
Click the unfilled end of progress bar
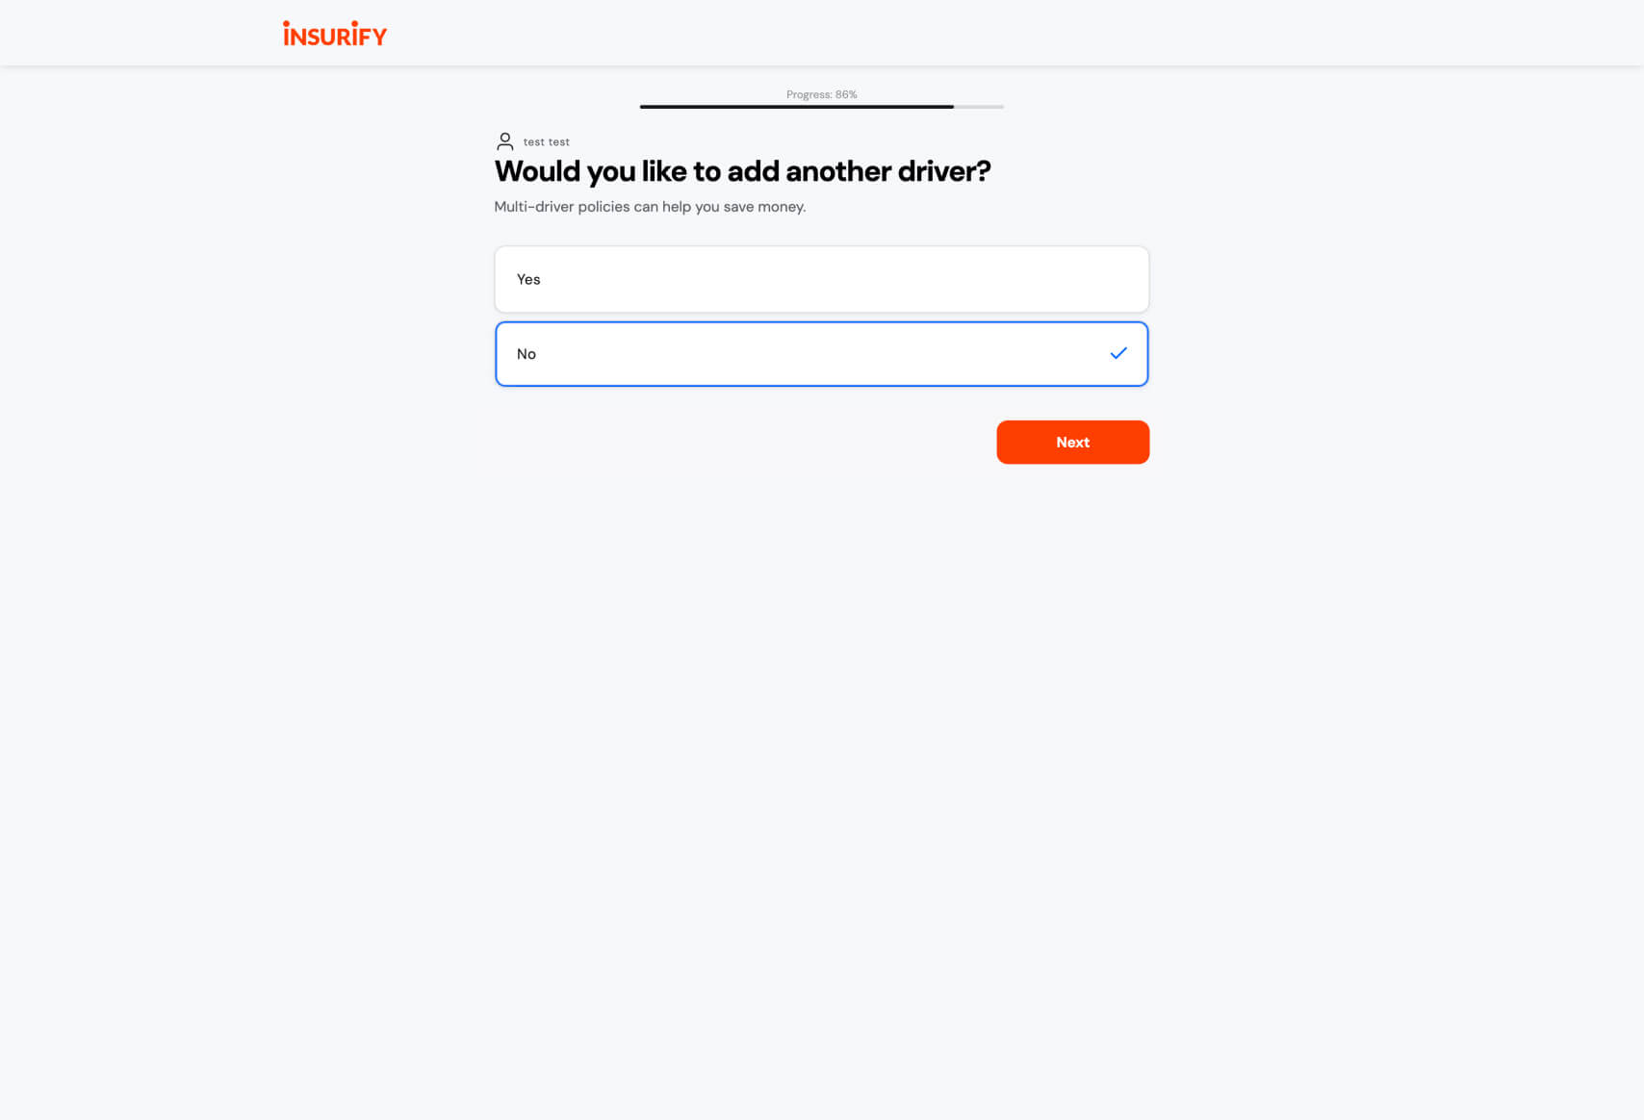click(979, 107)
